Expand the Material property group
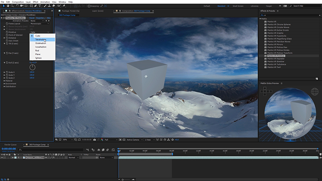322x181 pixels. [x=5, y=80]
